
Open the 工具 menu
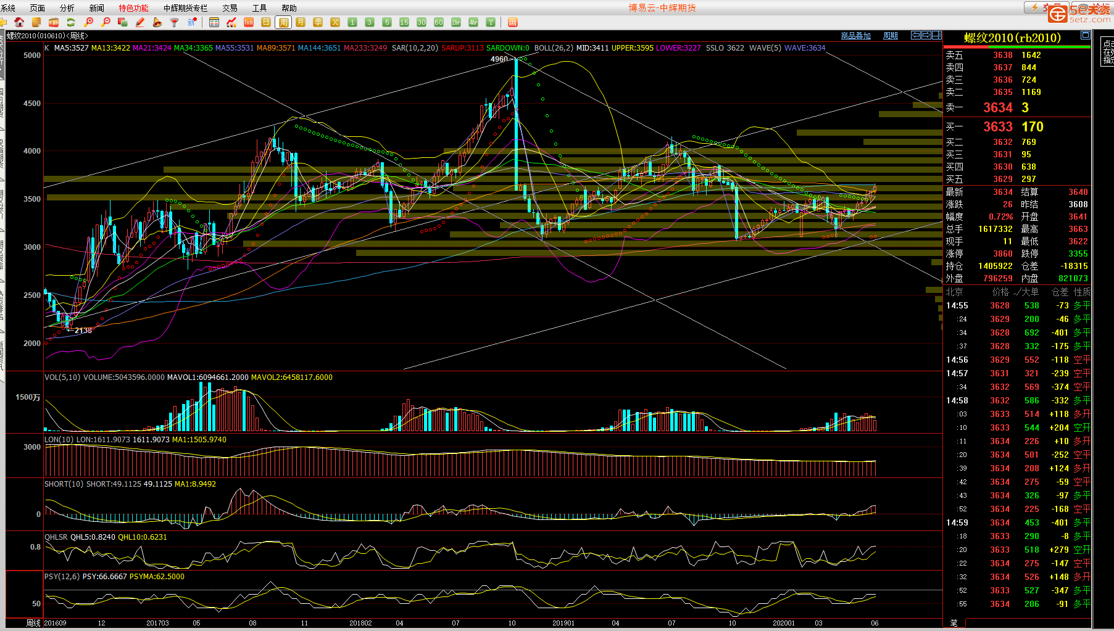(x=260, y=8)
